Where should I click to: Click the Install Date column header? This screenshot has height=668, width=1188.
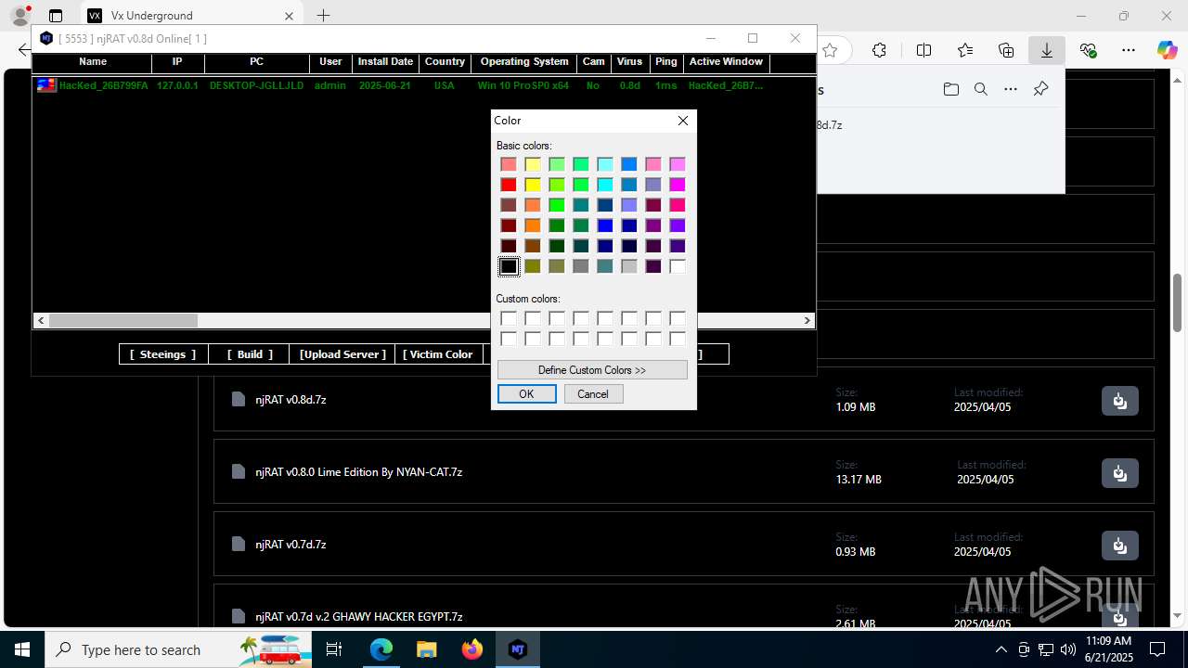click(385, 62)
